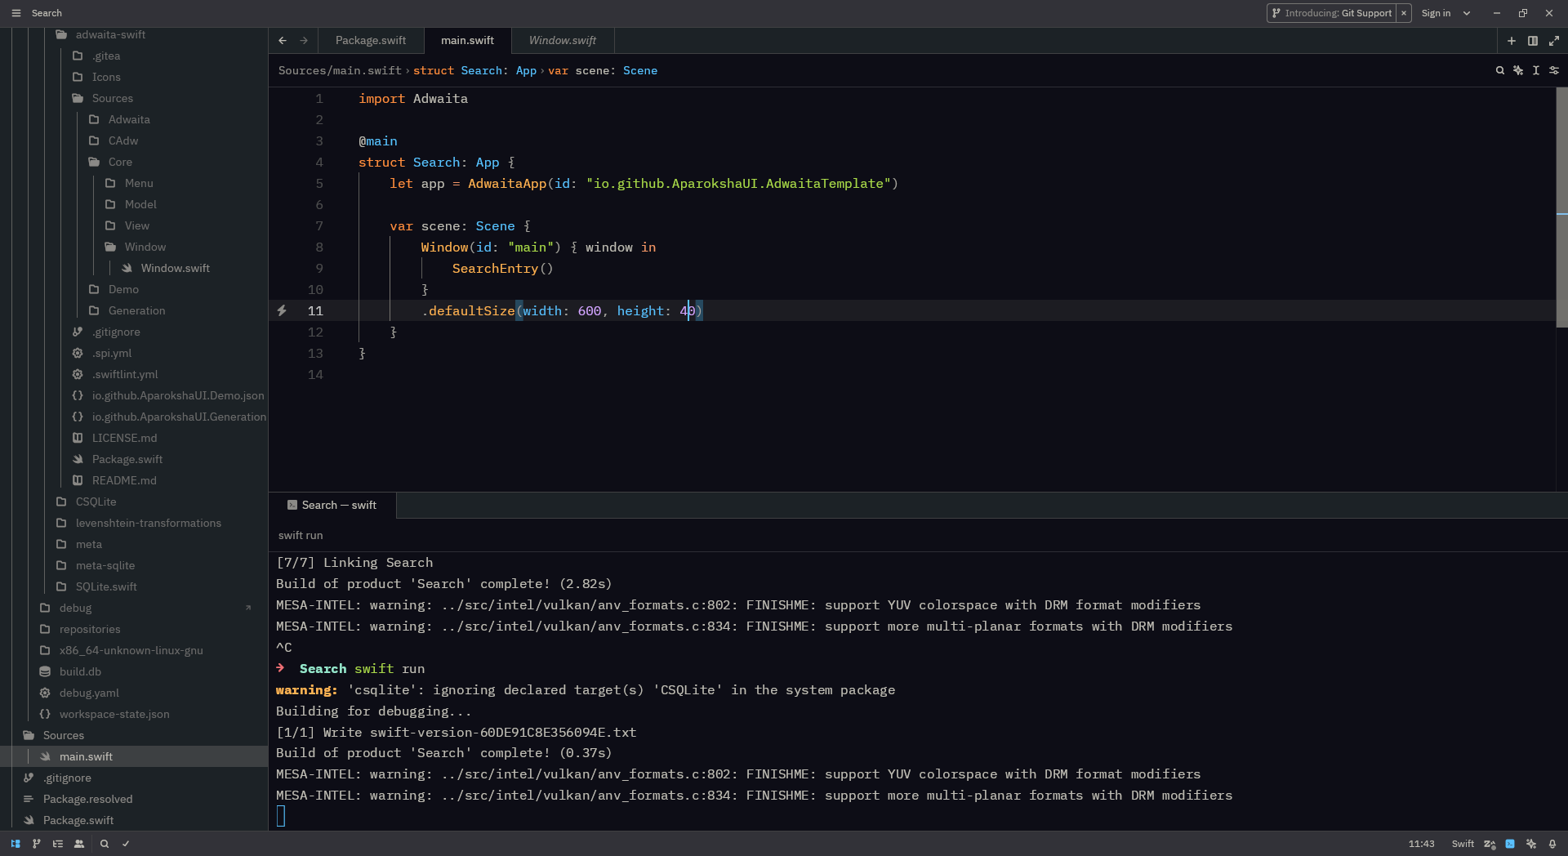Screen dimensions: 1568x856
Task: Open the user menu dropdown chevron
Action: tap(1467, 13)
